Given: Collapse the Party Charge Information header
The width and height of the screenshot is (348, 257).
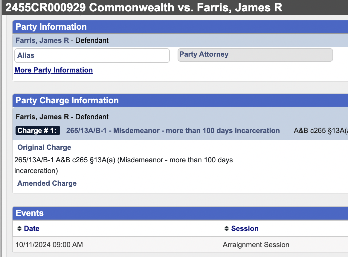Looking at the screenshot, I should tap(67, 100).
